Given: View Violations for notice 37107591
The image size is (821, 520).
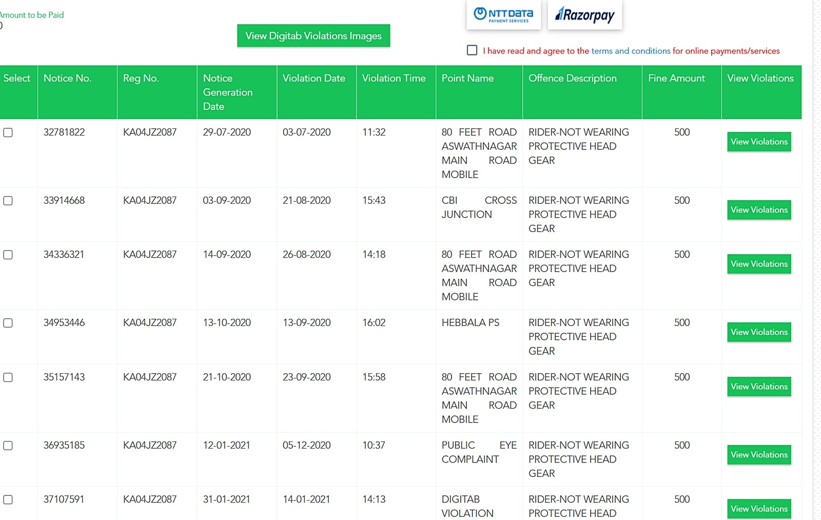Looking at the screenshot, I should tap(759, 509).
